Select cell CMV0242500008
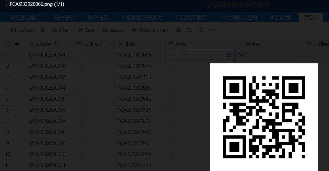Image resolution: width=329 pixels, height=171 pixels. (49, 132)
